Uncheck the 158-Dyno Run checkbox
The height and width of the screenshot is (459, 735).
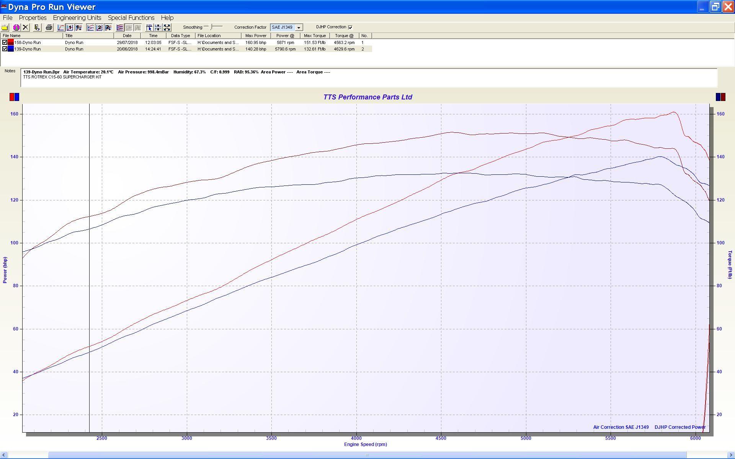(x=5, y=42)
